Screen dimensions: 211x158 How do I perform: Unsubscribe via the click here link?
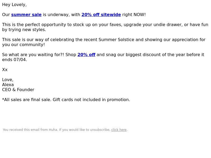point(119,130)
